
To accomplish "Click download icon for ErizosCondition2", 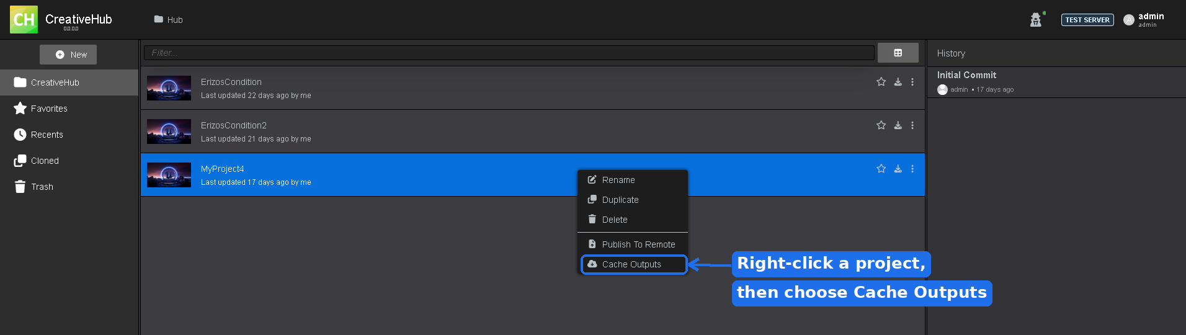I will pos(898,125).
